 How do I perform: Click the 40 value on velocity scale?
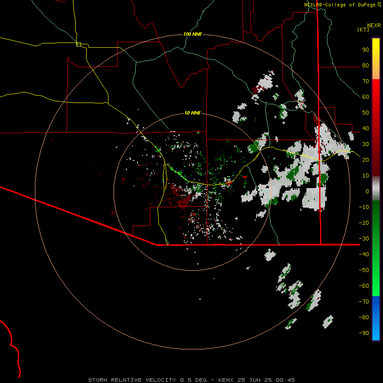pyautogui.click(x=366, y=129)
